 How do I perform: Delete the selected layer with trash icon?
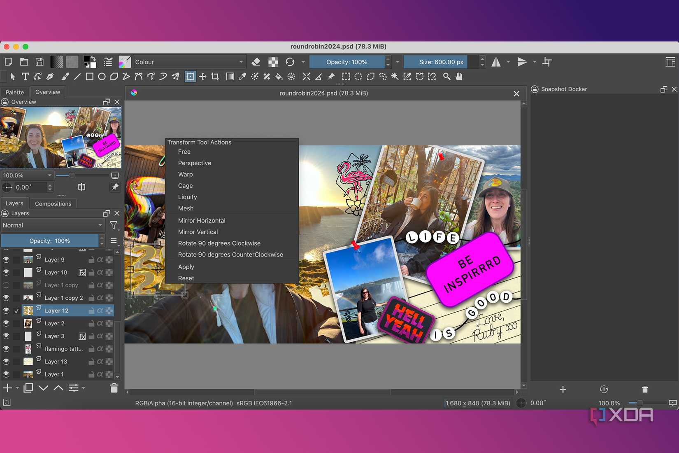pyautogui.click(x=114, y=388)
